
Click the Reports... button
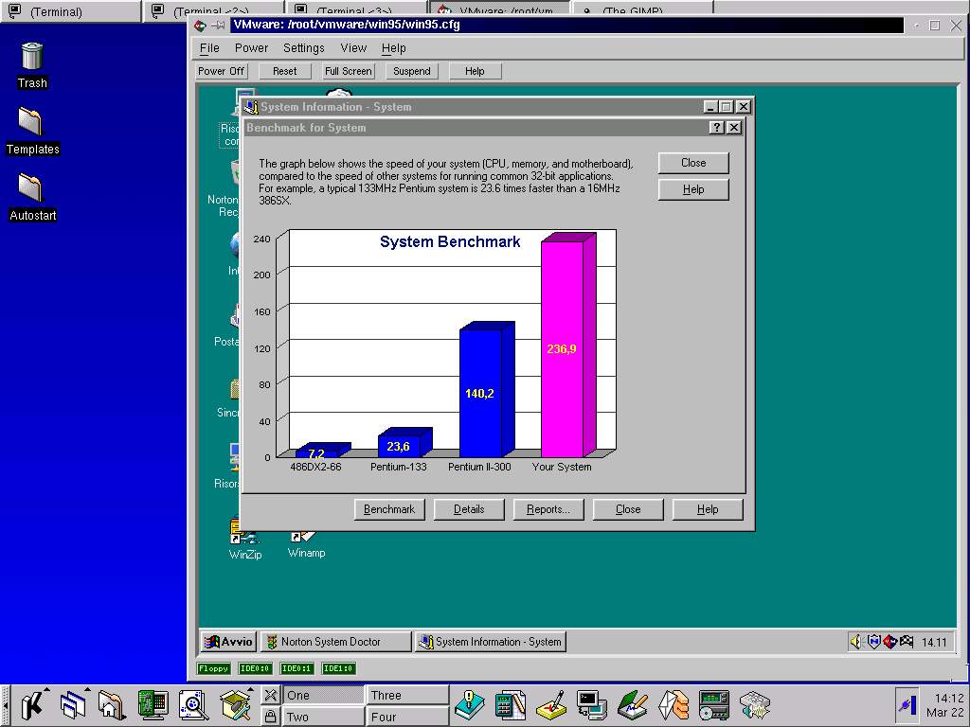[x=548, y=509]
